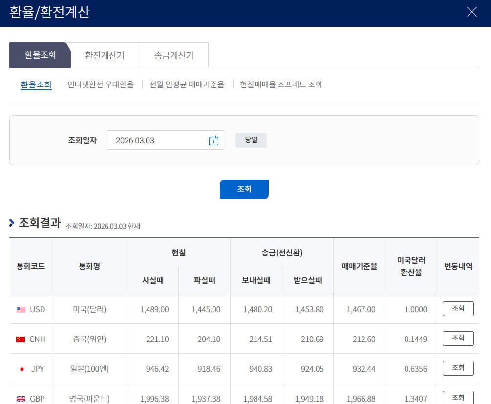Click the China flag icon beside CNH
This screenshot has height=404, width=491.
tap(20, 339)
